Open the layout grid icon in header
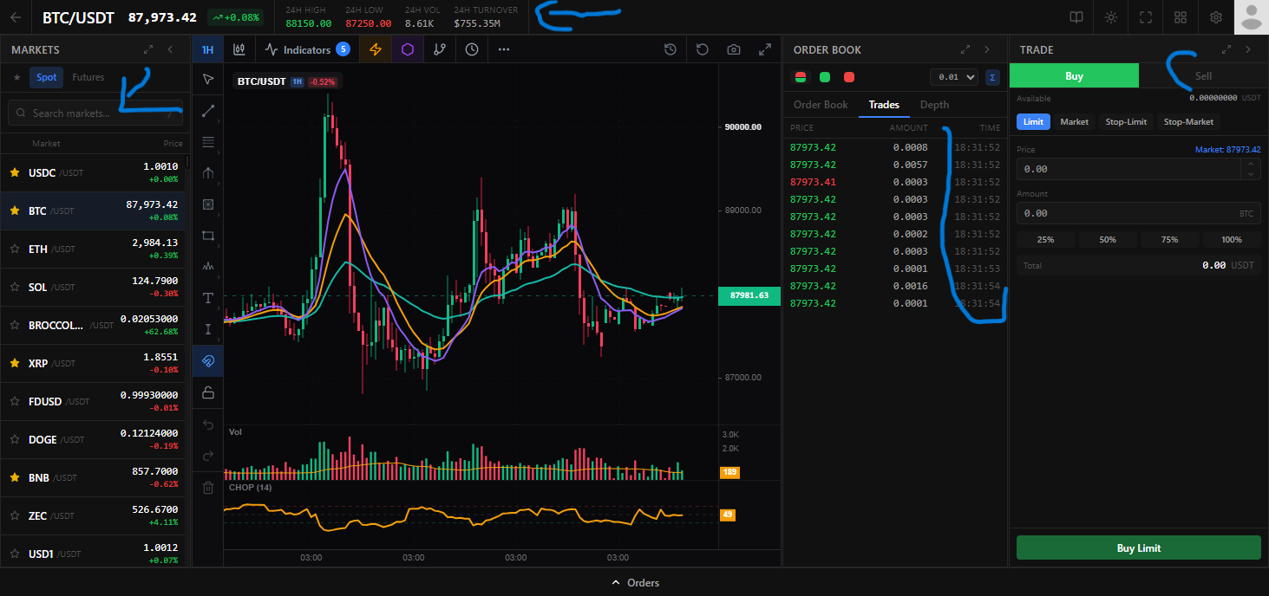The image size is (1269, 596). click(1181, 17)
